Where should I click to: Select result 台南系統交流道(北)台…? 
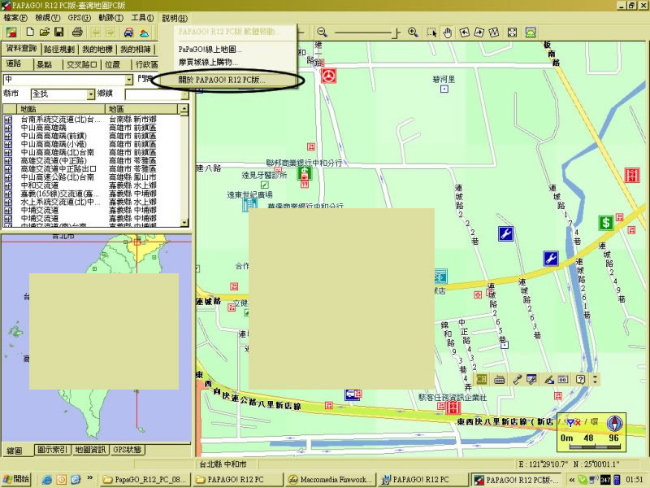coord(60,120)
